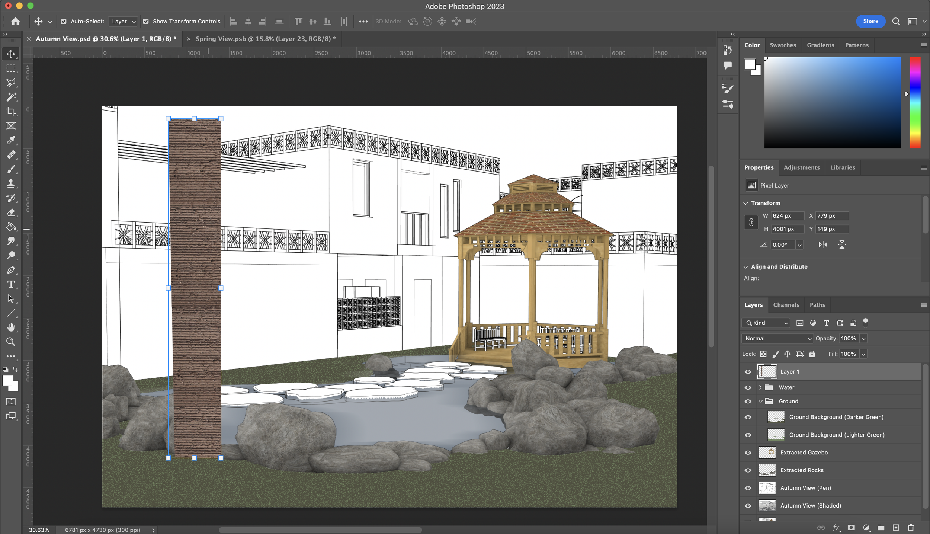Hide the Extracted Gazebo layer
Viewport: 930px width, 534px height.
748,453
